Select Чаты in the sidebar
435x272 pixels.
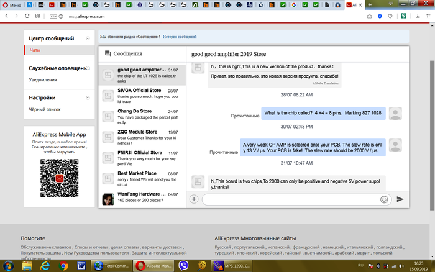35,50
